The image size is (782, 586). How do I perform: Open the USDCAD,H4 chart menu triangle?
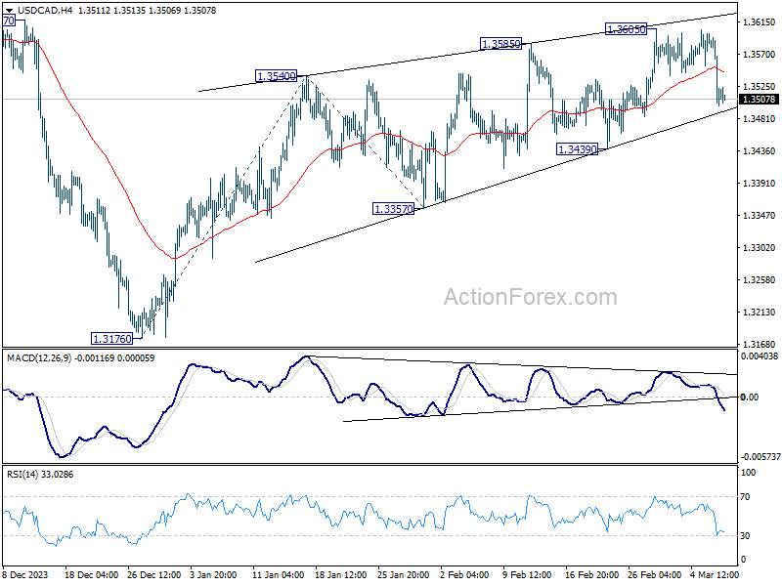(9, 11)
